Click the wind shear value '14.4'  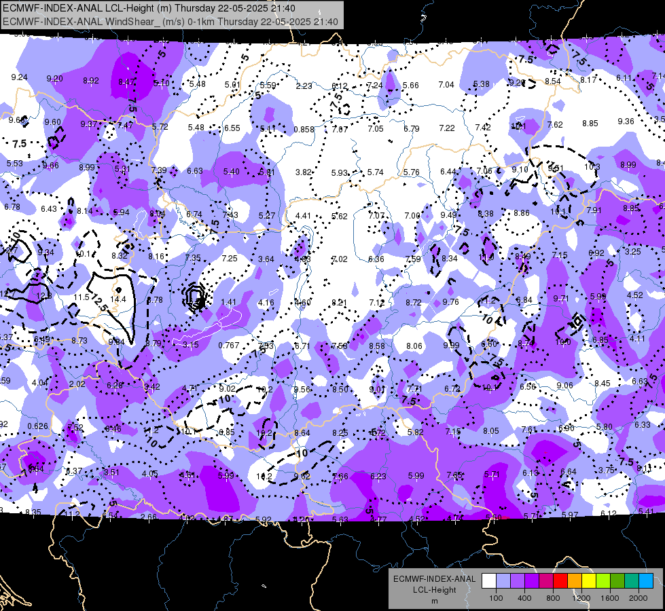tap(118, 299)
